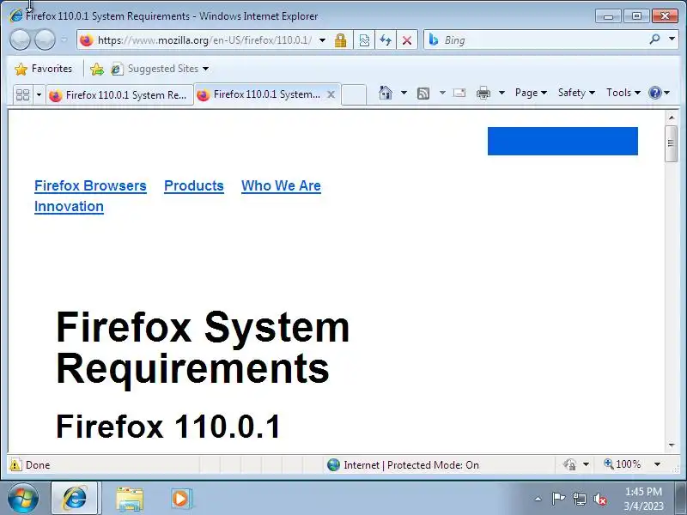Click the mozilla.org URL address field

204,40
